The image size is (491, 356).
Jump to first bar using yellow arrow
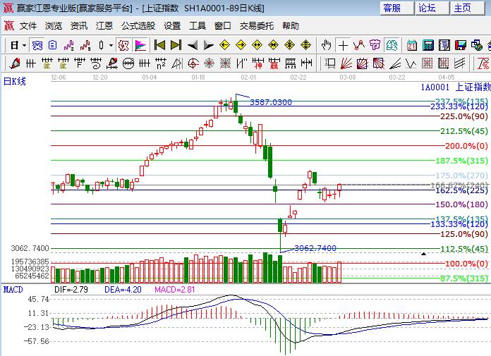click(x=160, y=45)
